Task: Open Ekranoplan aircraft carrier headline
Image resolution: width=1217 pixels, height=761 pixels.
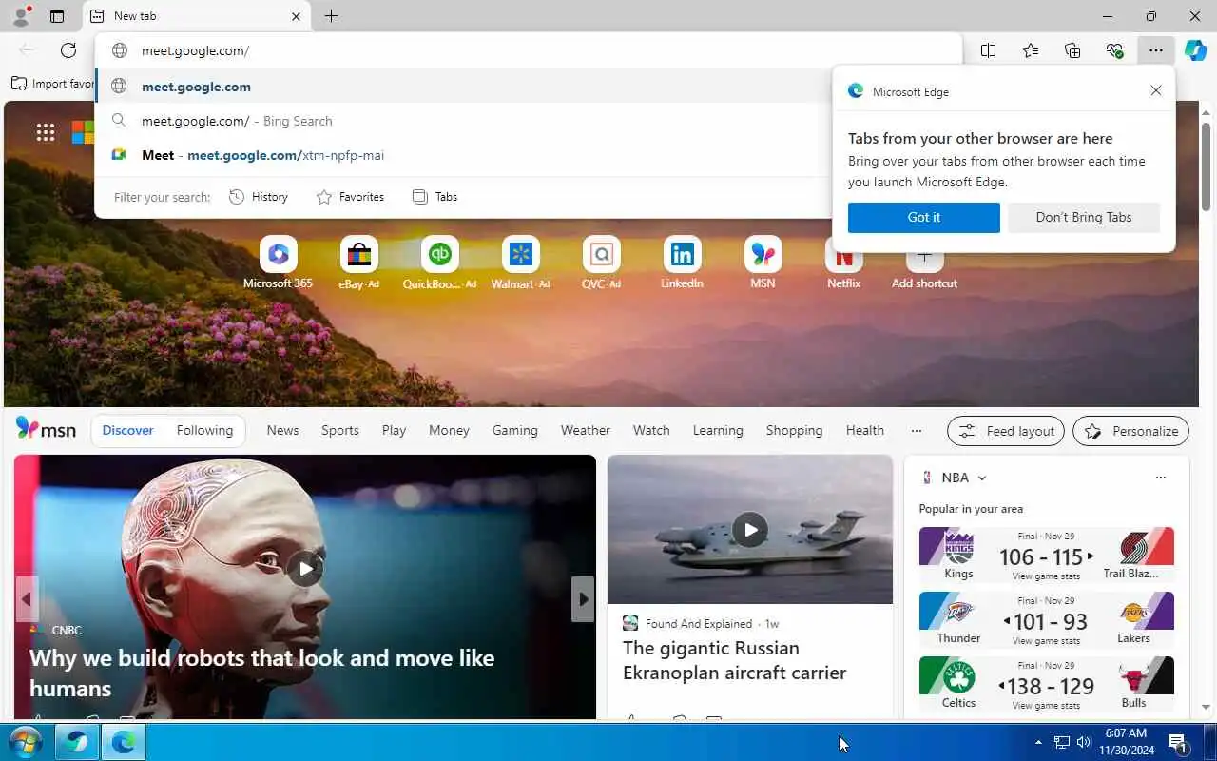Action: pyautogui.click(x=734, y=660)
